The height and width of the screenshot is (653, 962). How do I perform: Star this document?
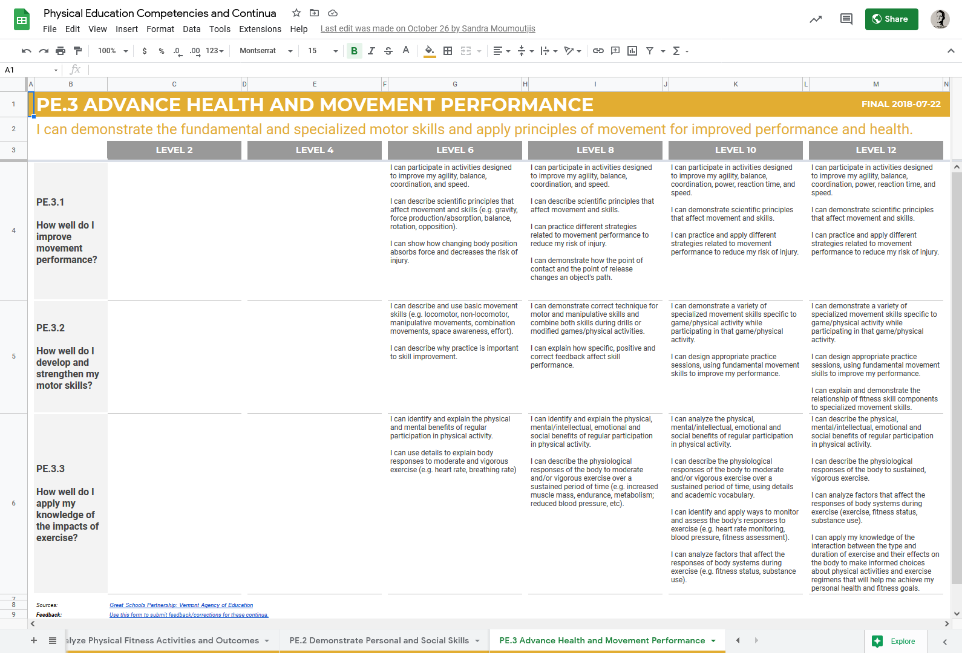pyautogui.click(x=296, y=13)
